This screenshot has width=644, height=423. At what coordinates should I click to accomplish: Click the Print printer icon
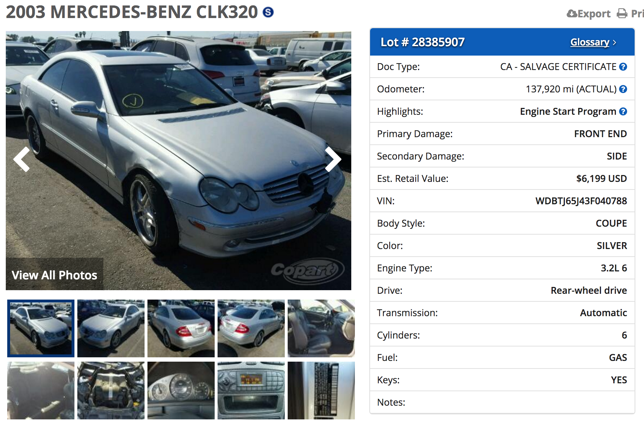pos(622,14)
